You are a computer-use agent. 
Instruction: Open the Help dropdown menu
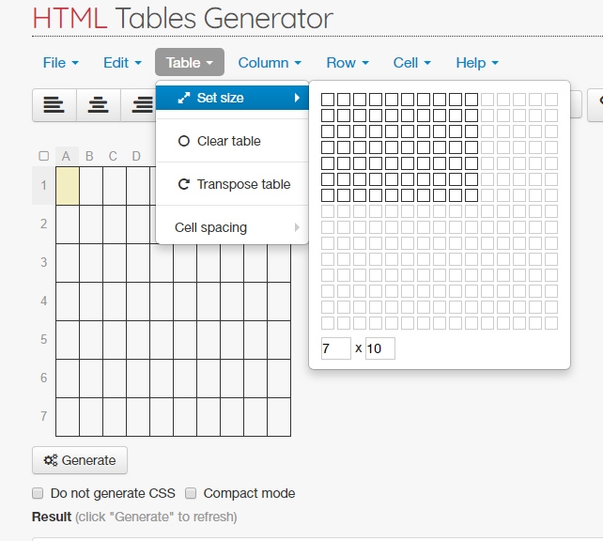[477, 63]
